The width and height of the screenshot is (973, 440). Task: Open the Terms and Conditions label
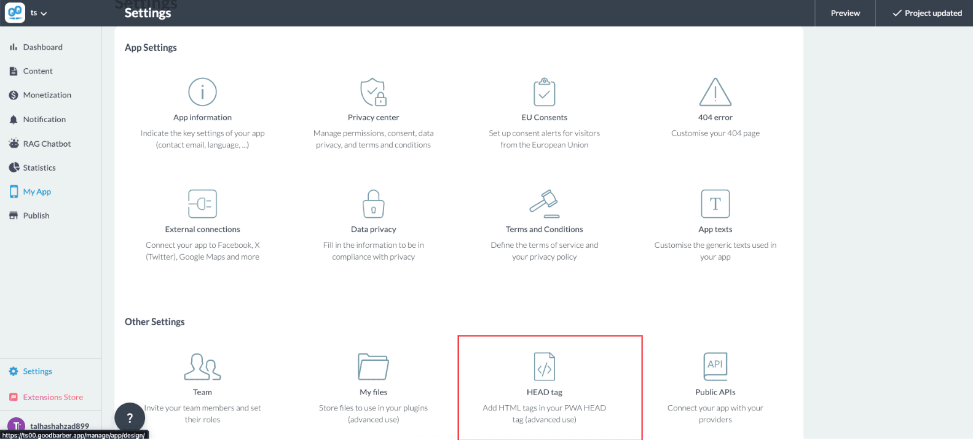(x=544, y=229)
